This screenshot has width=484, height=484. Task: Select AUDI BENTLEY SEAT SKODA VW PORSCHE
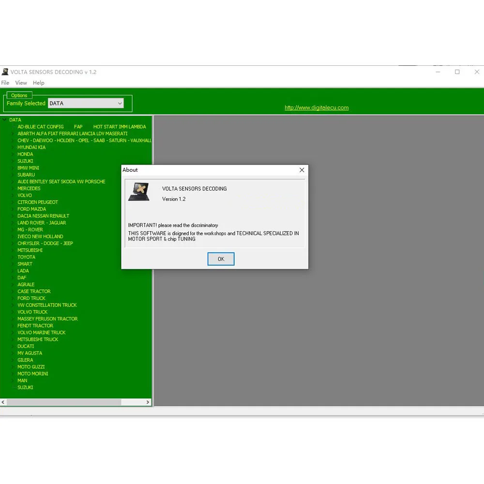(61, 181)
